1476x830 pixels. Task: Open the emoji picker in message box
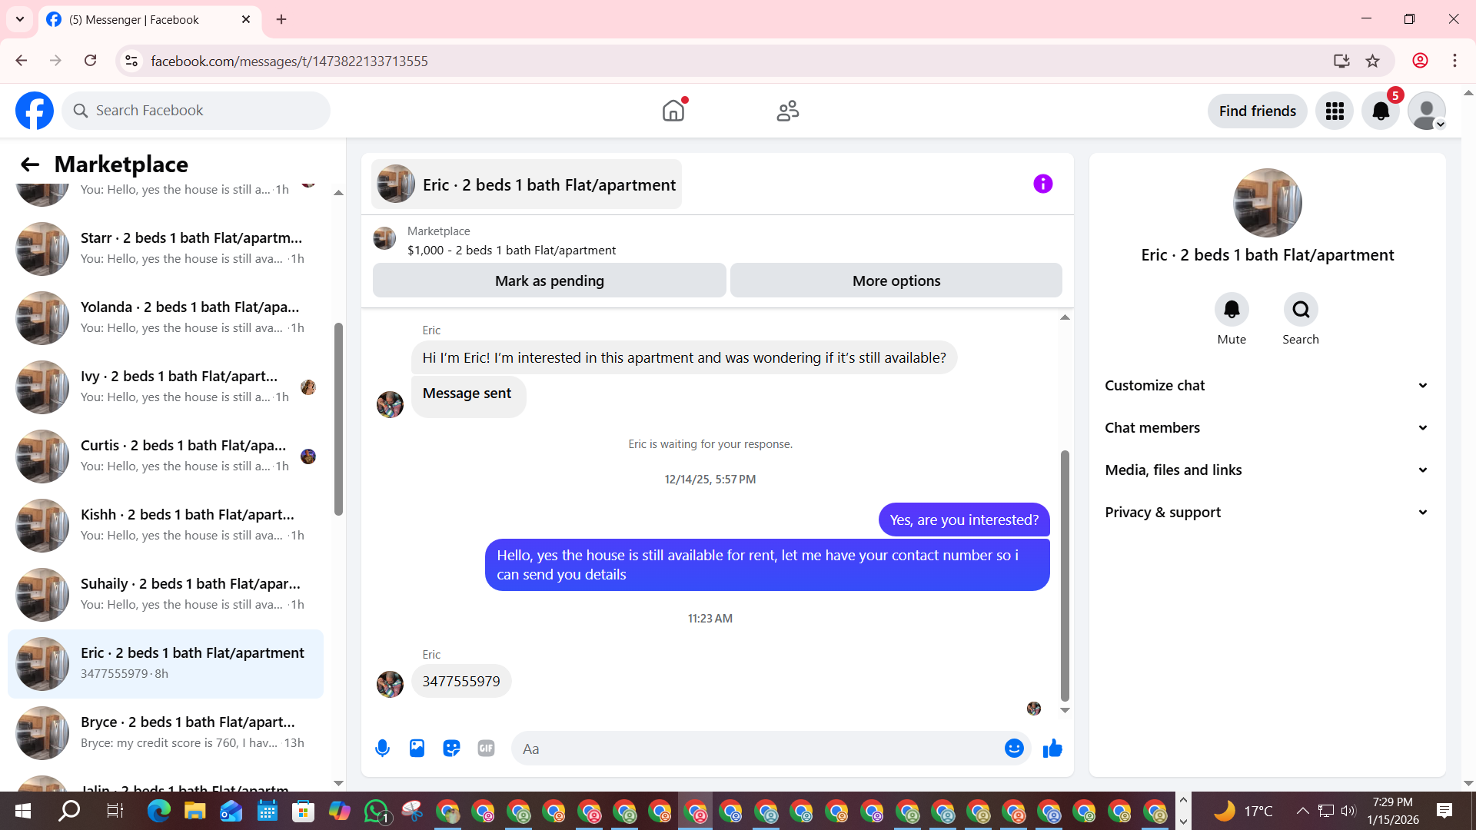(x=1014, y=749)
